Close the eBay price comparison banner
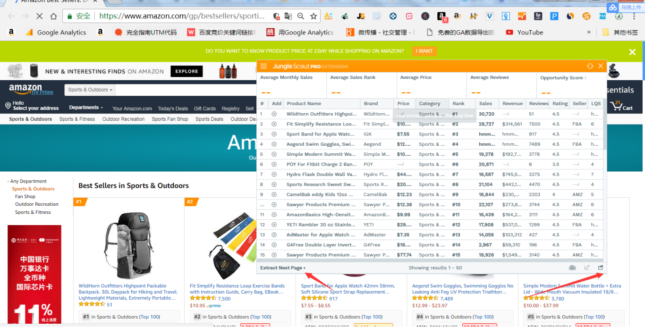Image resolution: width=645 pixels, height=327 pixels. (632, 52)
